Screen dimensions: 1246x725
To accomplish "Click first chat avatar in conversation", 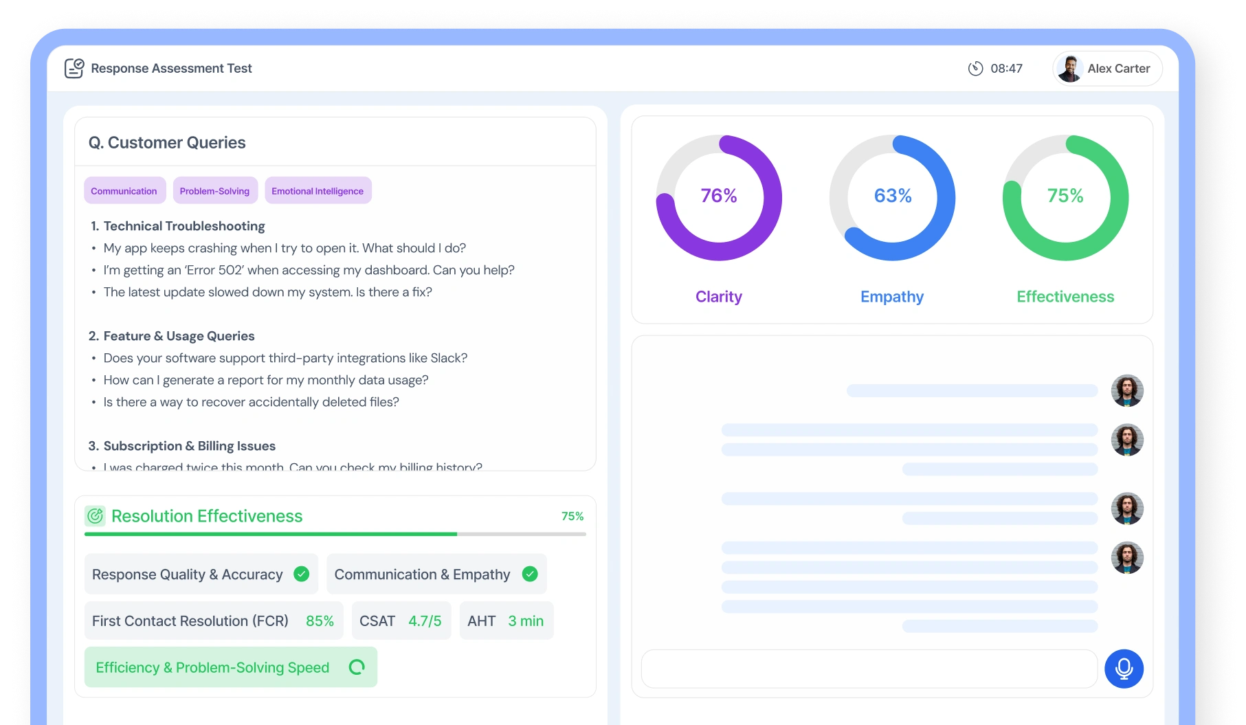I will point(1127,390).
